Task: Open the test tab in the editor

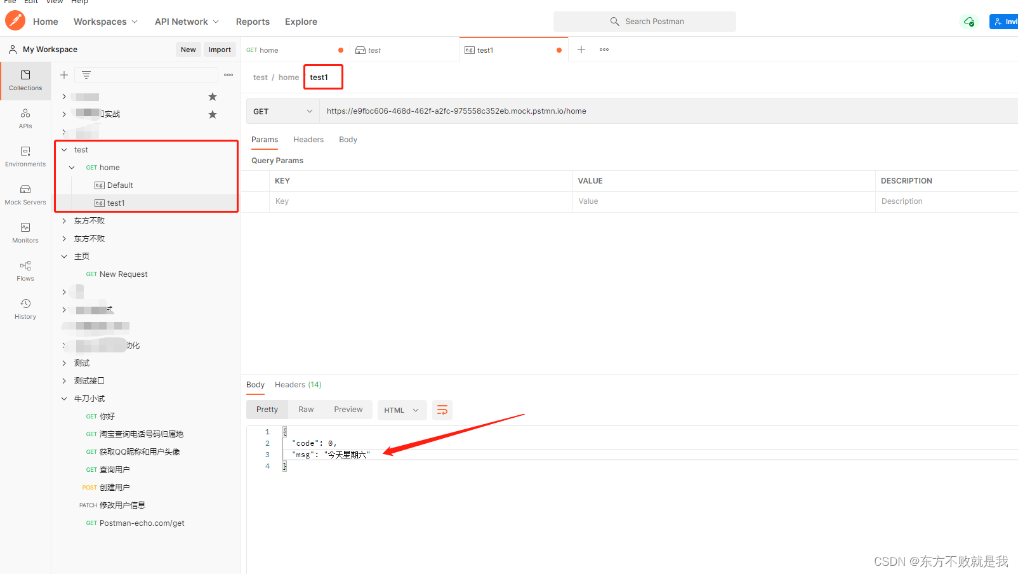Action: pos(374,50)
